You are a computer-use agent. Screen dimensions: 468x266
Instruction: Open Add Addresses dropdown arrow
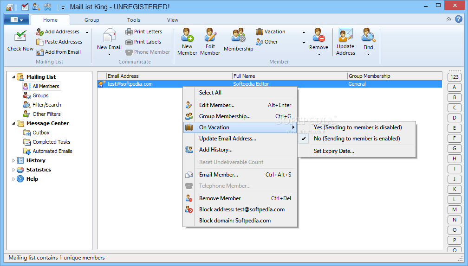(x=87, y=32)
